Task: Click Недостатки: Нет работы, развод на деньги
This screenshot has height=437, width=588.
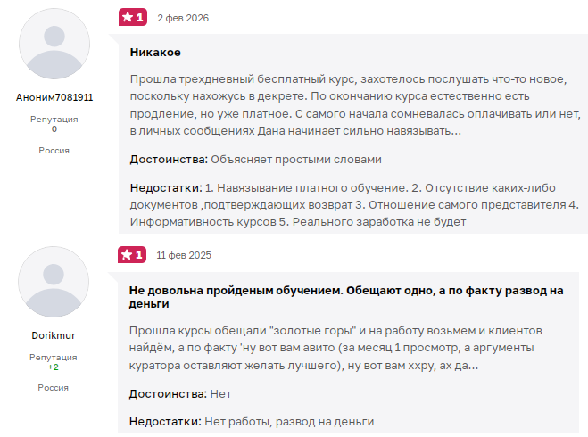Action: point(252,422)
